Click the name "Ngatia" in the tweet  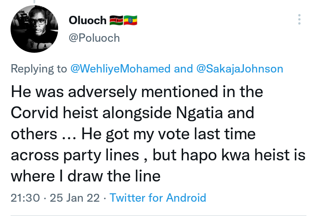point(199,113)
